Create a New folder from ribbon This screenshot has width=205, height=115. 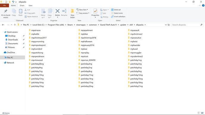[72, 14]
